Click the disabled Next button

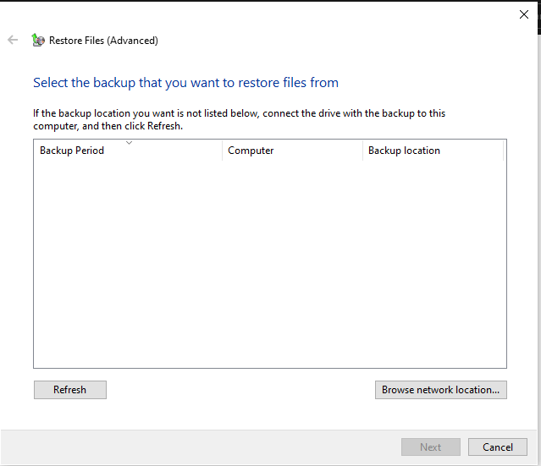tap(431, 447)
